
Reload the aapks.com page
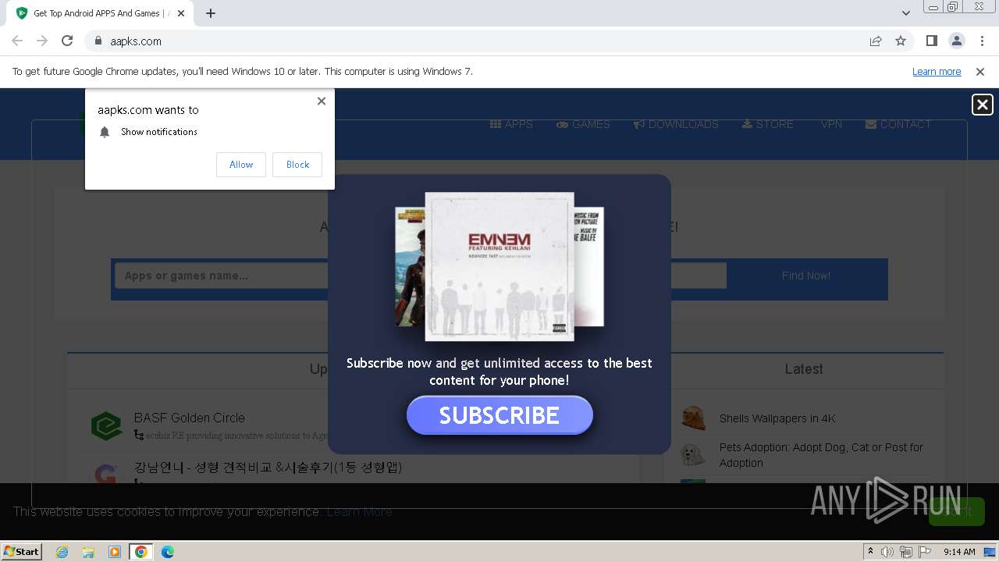tap(67, 41)
